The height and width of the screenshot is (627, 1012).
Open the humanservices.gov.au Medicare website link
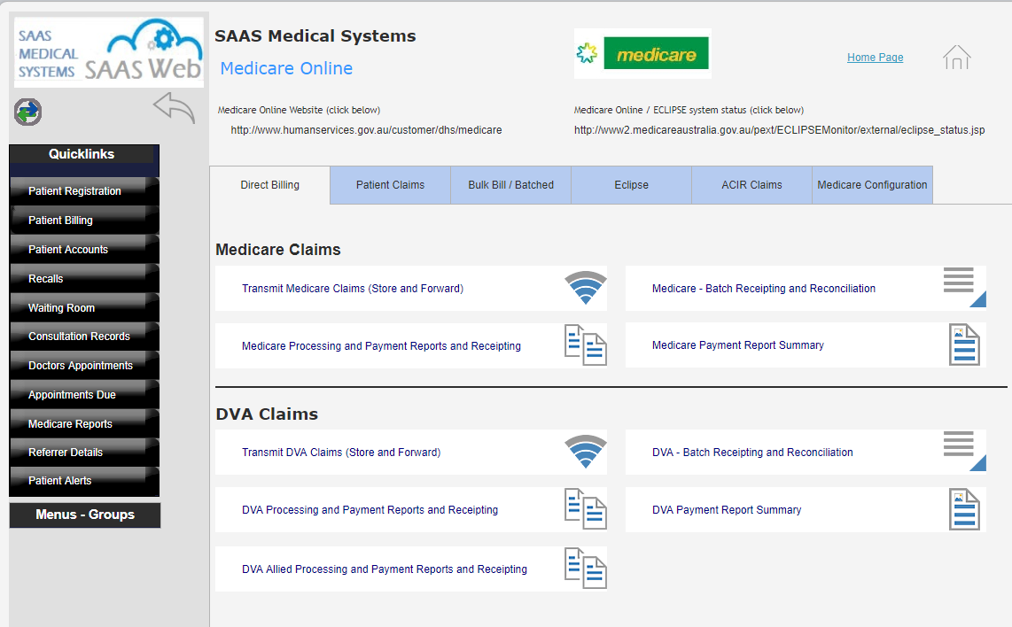[367, 130]
